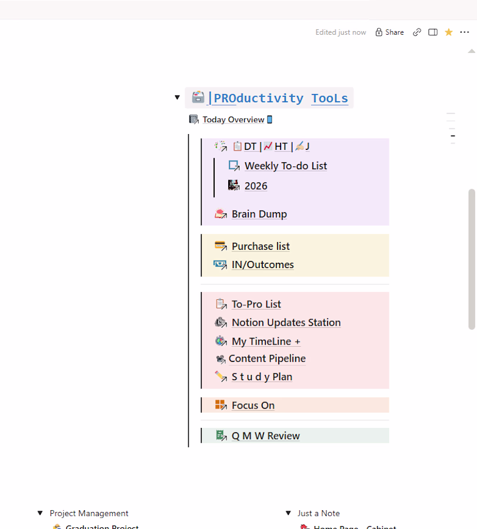The image size is (477, 529).
Task: Open the side peek panel icon
Action: 433,32
